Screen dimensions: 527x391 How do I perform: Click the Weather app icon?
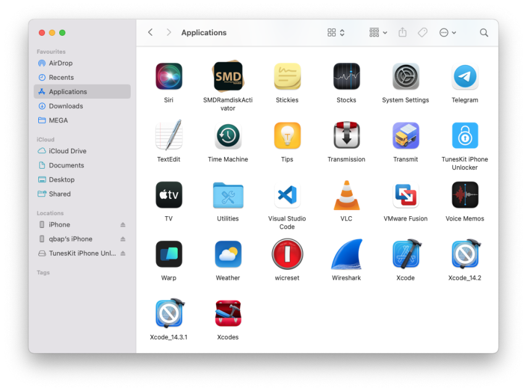click(228, 254)
